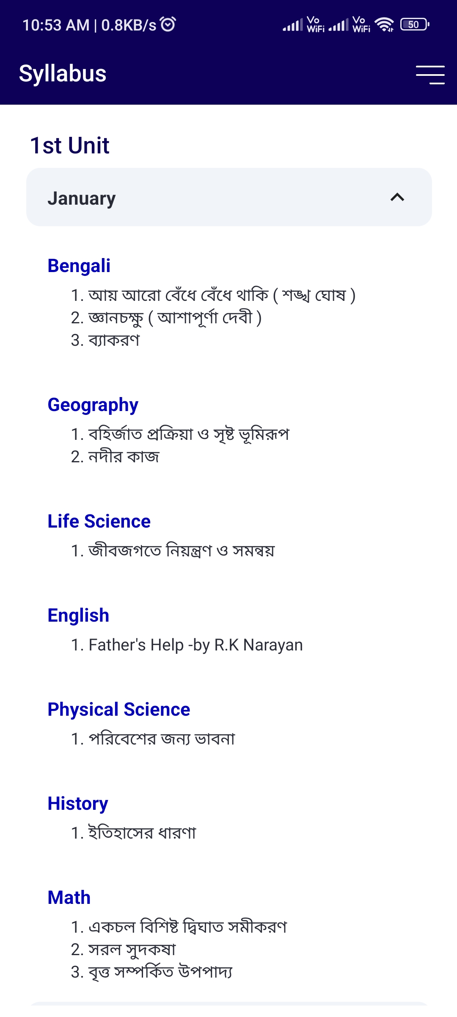Tap the first SIM signal bars
Image resolution: width=457 pixels, height=1017 pixels.
coord(293,25)
